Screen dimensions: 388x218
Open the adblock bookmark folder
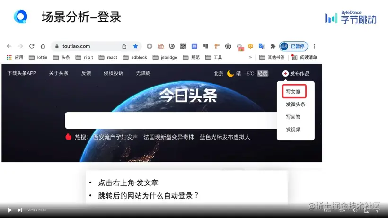(x=135, y=57)
